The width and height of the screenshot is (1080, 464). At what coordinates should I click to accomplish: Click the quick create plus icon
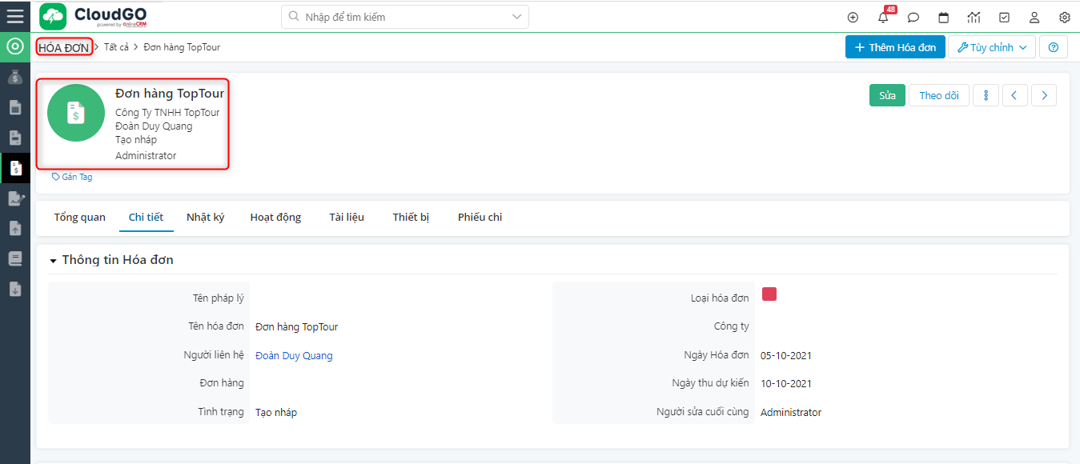tap(853, 18)
